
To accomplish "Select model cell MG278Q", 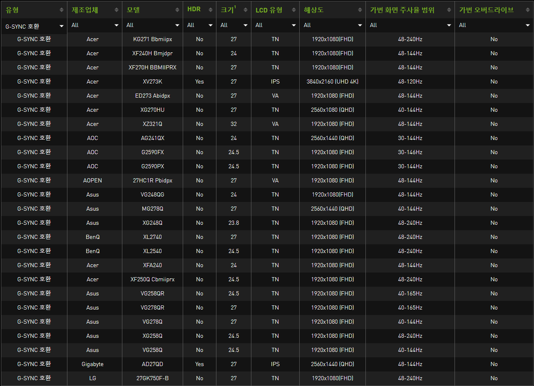I will pyautogui.click(x=152, y=209).
